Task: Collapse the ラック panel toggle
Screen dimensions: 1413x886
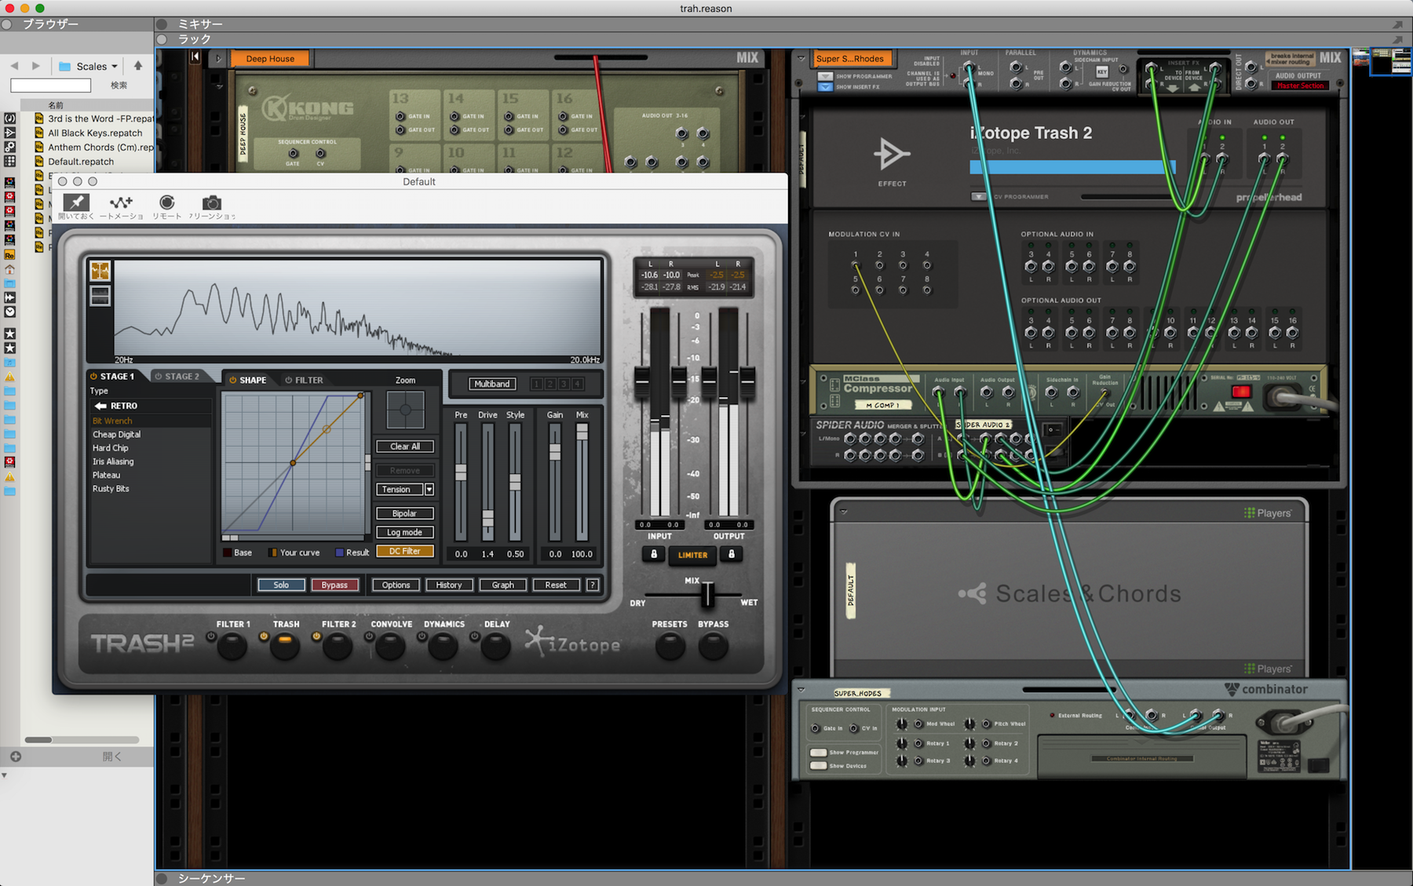Action: point(162,39)
